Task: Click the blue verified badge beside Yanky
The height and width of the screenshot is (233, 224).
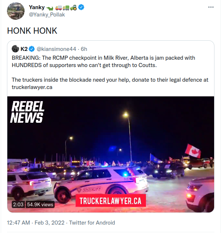Action: (81, 7)
